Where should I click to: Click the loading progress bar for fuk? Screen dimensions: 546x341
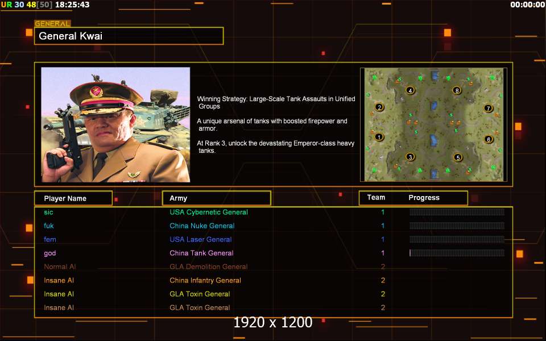tap(457, 226)
